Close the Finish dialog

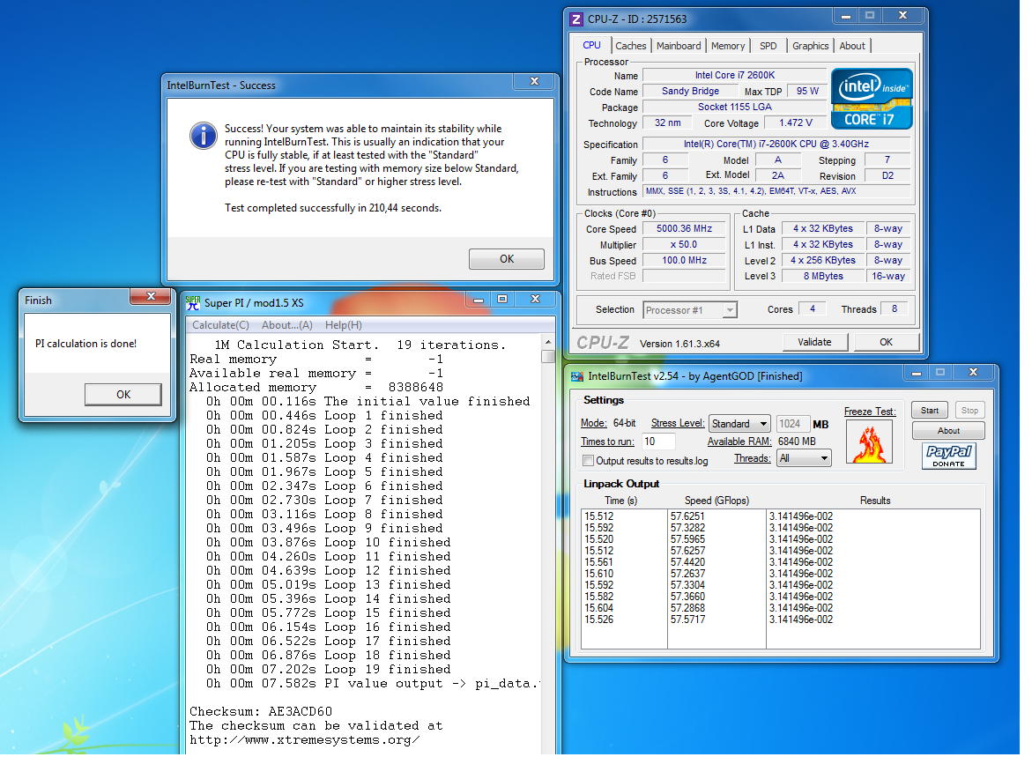click(151, 296)
